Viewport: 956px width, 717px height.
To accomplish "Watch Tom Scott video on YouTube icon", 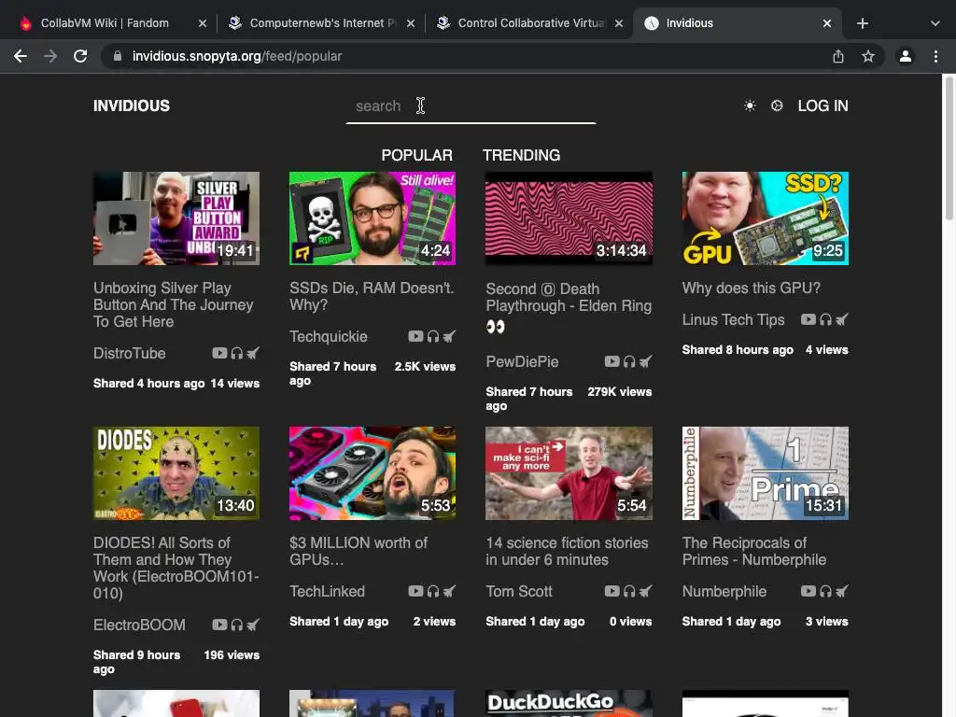I will pyautogui.click(x=612, y=591).
